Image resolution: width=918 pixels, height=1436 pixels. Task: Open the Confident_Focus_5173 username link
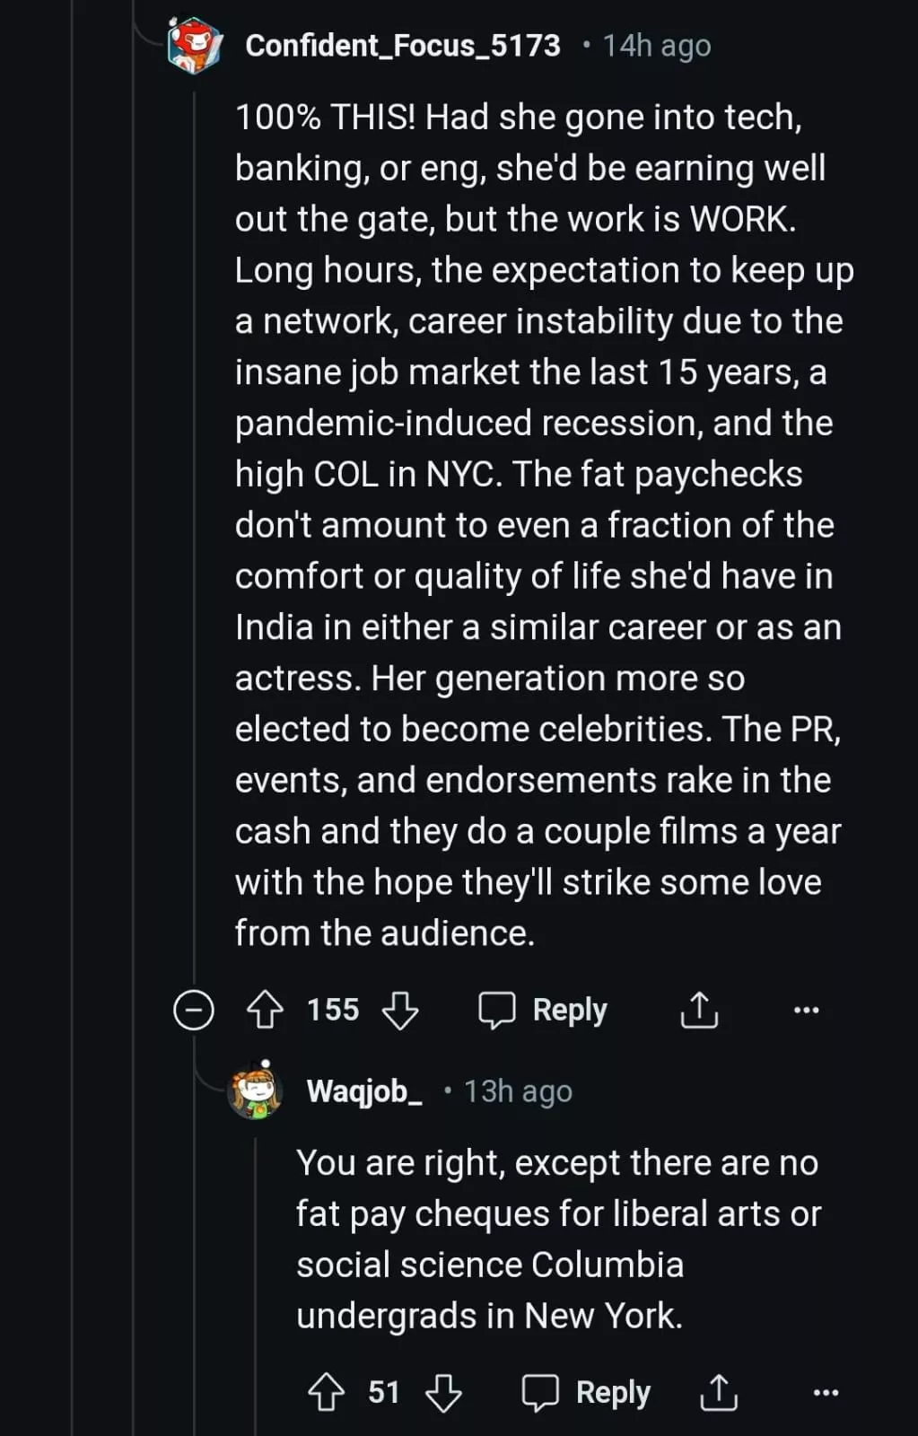tap(403, 45)
